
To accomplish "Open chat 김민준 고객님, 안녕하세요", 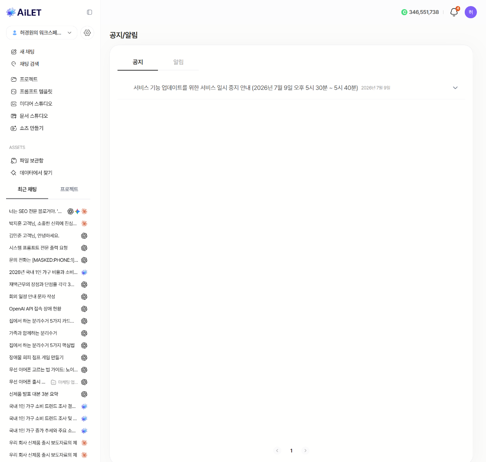I will point(34,236).
